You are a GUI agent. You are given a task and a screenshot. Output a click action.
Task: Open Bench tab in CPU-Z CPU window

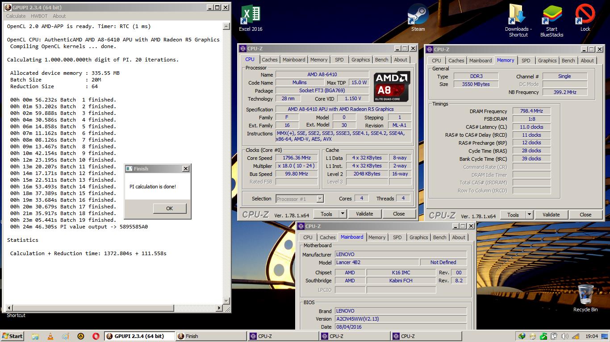coord(381,60)
